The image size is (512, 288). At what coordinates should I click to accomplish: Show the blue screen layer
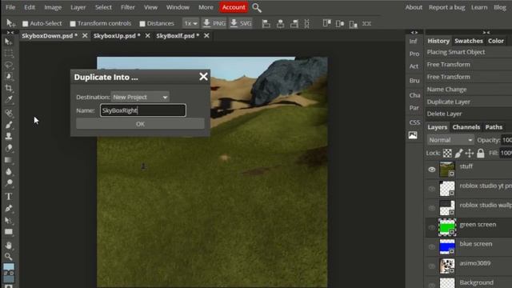[432, 247]
